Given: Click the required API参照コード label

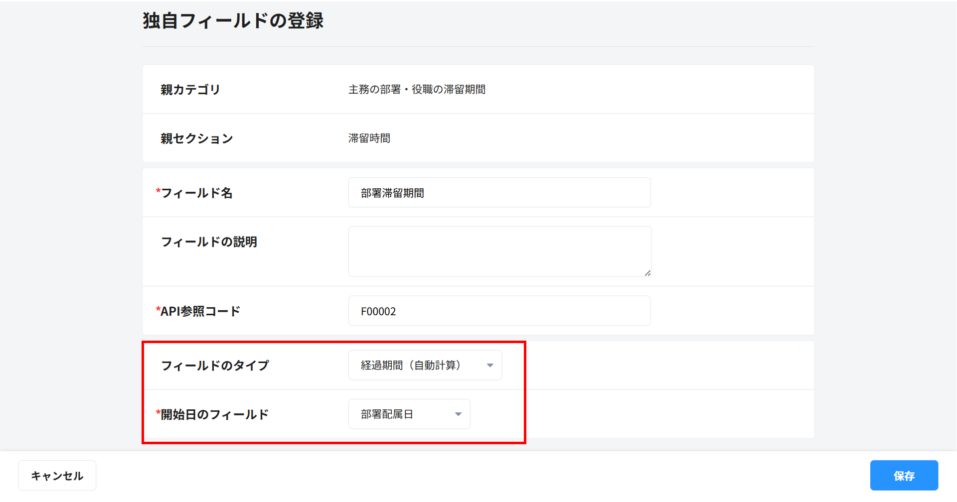Looking at the screenshot, I should 200,311.
